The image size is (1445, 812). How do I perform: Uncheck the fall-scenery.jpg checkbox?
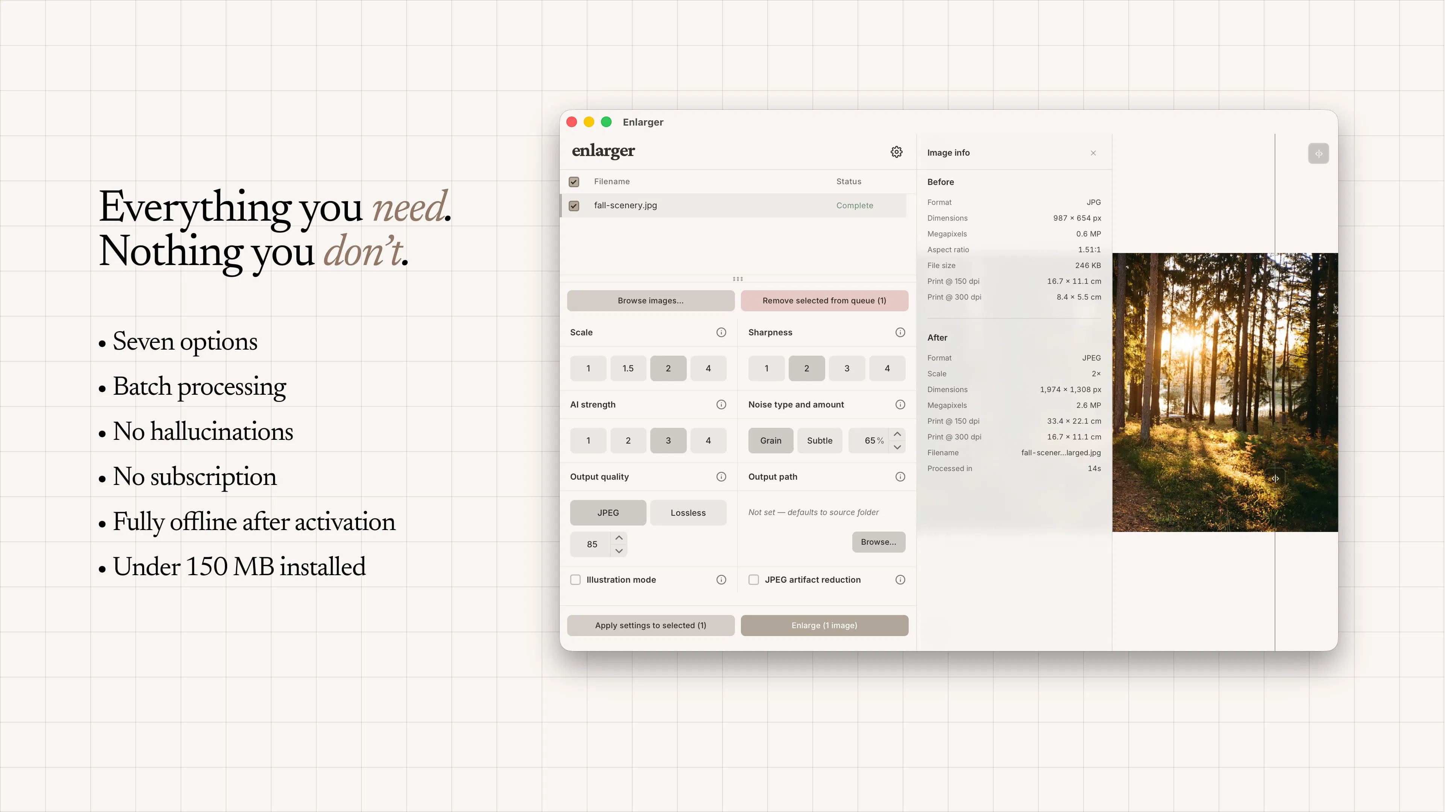pyautogui.click(x=574, y=205)
